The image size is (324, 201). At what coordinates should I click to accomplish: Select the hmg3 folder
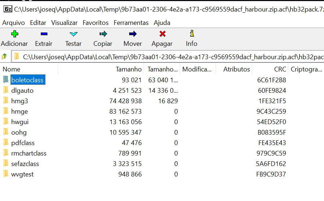click(x=19, y=101)
